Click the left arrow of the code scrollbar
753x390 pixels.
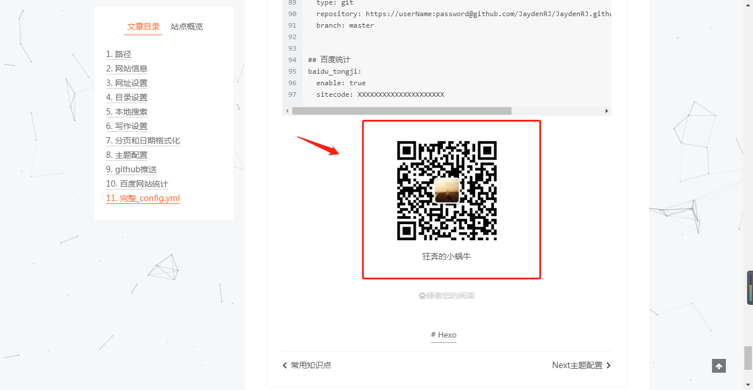[x=286, y=110]
